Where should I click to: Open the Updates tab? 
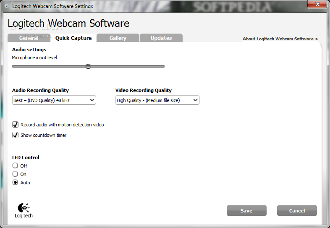[161, 38]
